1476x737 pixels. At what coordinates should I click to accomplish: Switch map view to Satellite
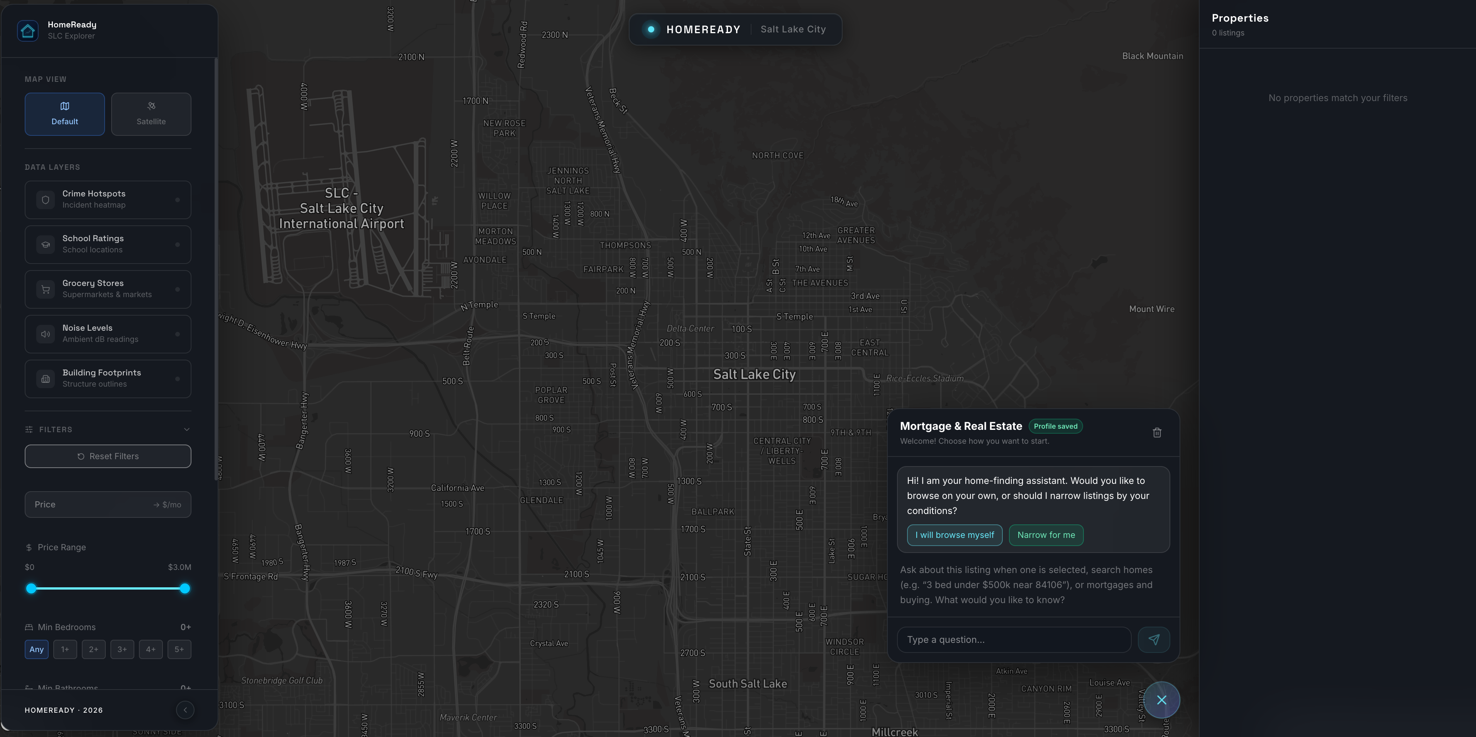coord(151,114)
